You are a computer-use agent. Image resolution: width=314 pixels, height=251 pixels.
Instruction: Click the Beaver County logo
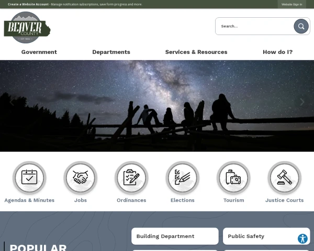[x=27, y=27]
